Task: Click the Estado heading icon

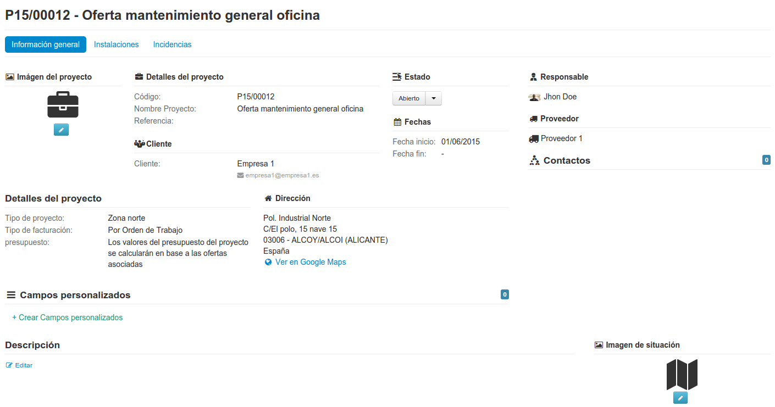Action: point(397,77)
